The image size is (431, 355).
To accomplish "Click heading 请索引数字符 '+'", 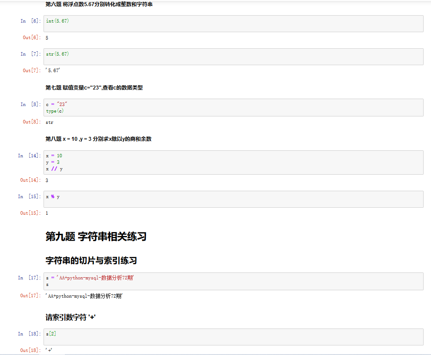I will click(71, 318).
